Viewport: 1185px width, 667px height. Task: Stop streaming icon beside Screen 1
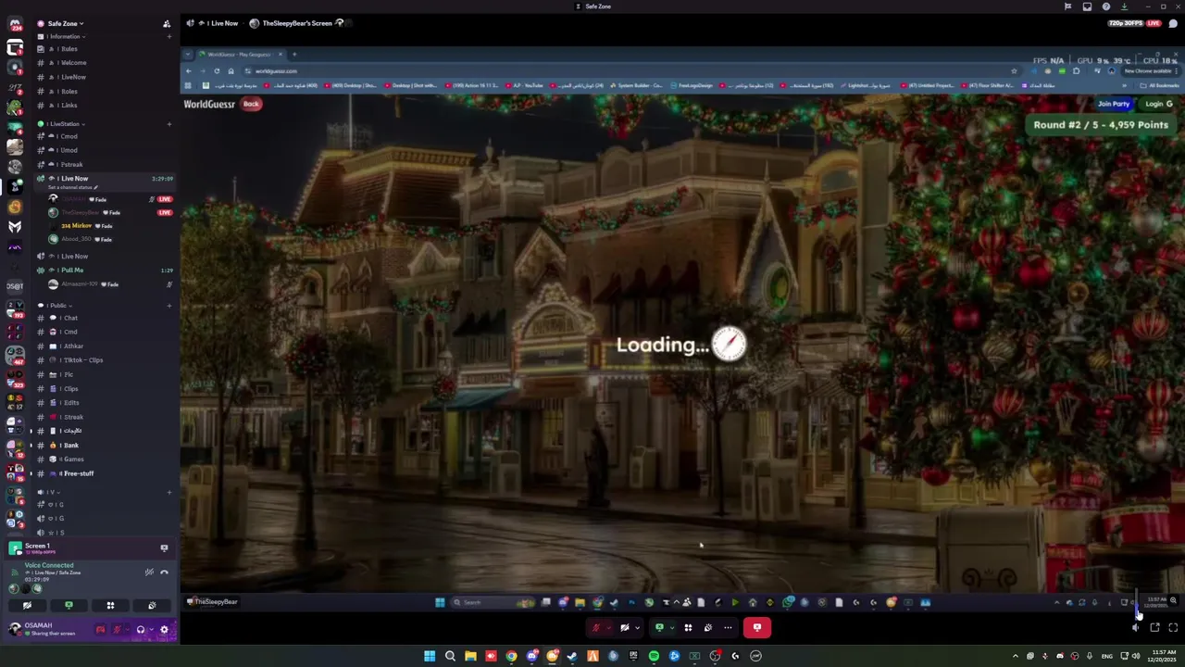point(164,548)
